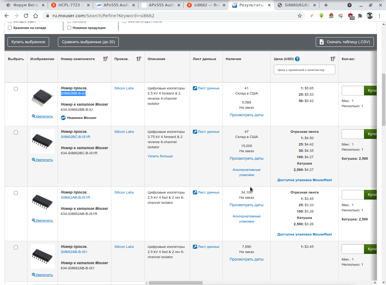Download table as CSV
This screenshot has width=386, height=285.
click(345, 42)
